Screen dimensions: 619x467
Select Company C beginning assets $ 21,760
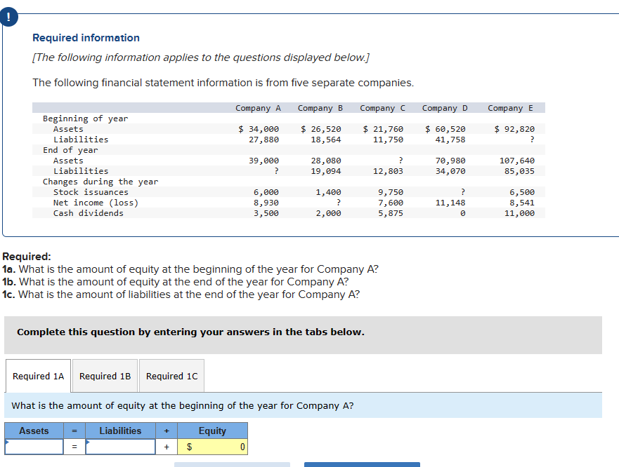[384, 129]
